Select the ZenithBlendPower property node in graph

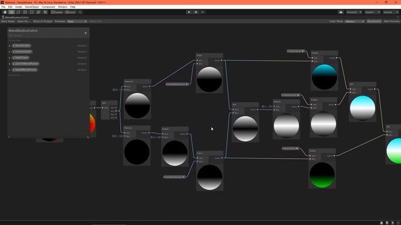coord(177,84)
